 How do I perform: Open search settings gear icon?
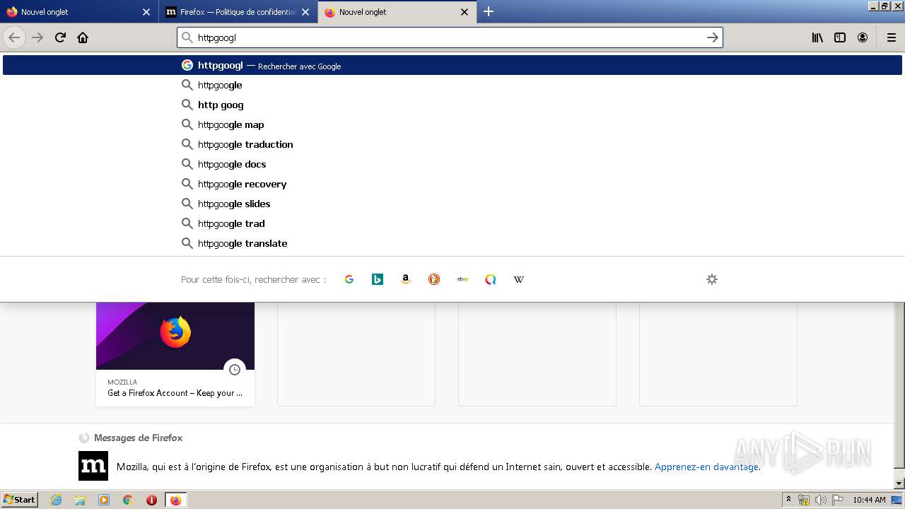pyautogui.click(x=712, y=279)
